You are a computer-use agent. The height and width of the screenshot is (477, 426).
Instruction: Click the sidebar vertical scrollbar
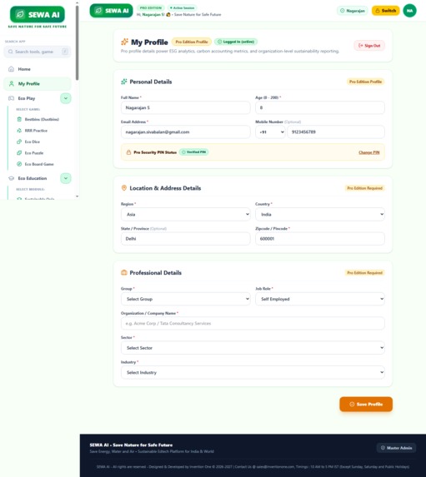(77, 42)
